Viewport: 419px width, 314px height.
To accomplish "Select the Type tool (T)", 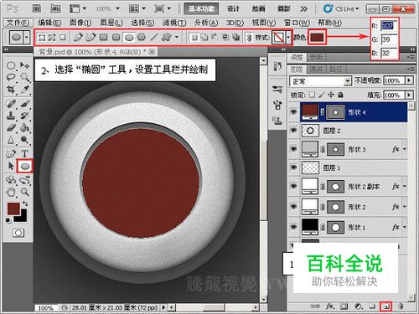I will point(24,153).
